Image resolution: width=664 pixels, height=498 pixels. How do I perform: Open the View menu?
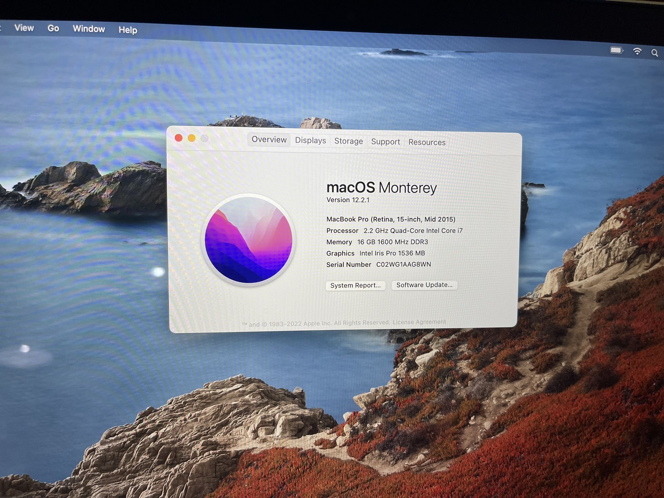(x=24, y=28)
